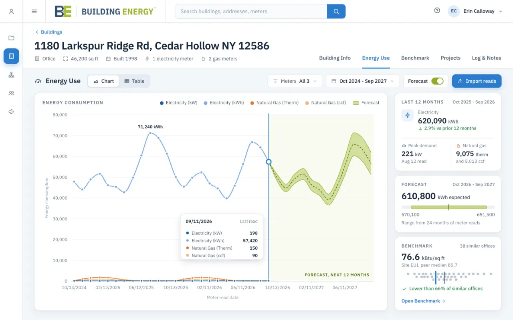
Task: Toggle Electricity (kWh) legend series
Action: pos(224,103)
